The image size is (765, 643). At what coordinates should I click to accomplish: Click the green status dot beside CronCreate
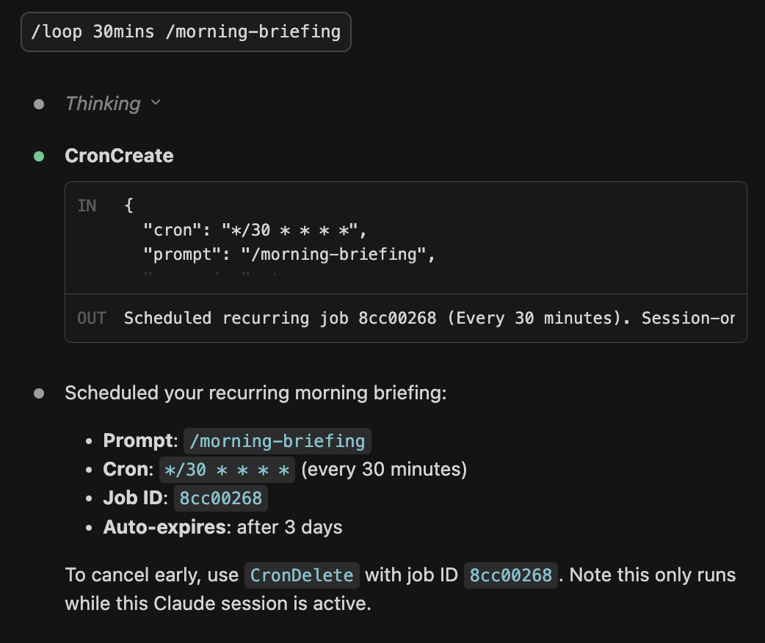(x=39, y=156)
